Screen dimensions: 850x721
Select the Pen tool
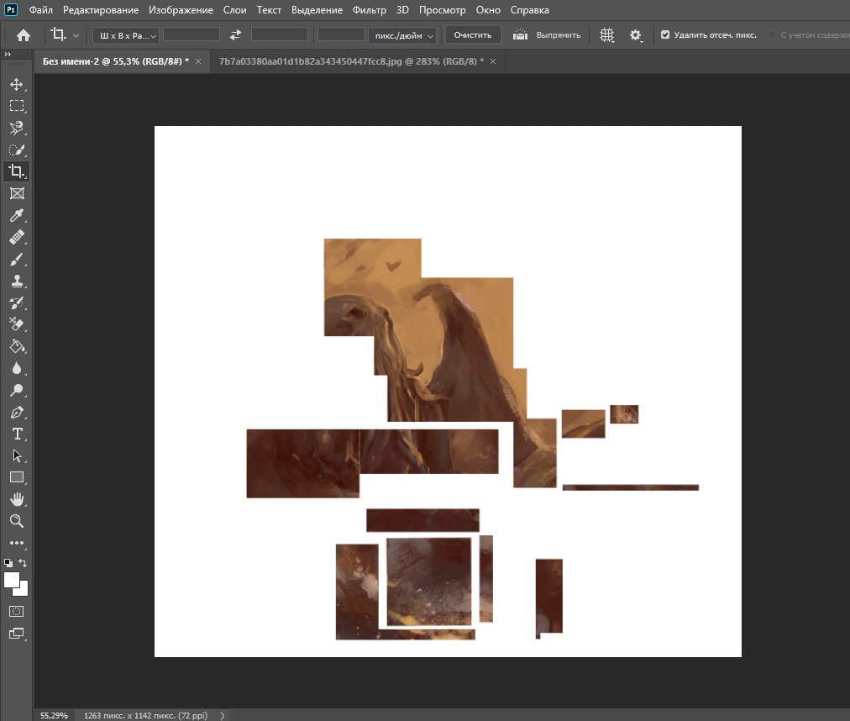pos(17,413)
